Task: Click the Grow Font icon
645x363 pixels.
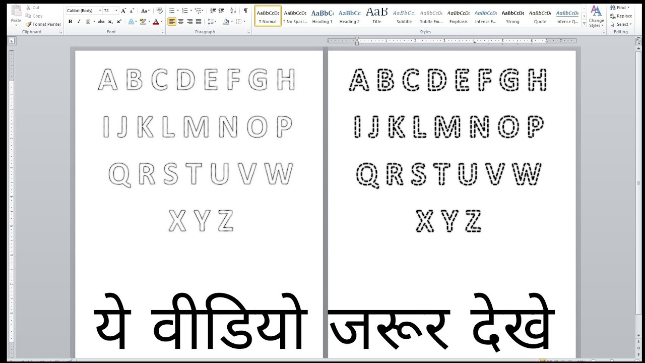Action: click(124, 11)
